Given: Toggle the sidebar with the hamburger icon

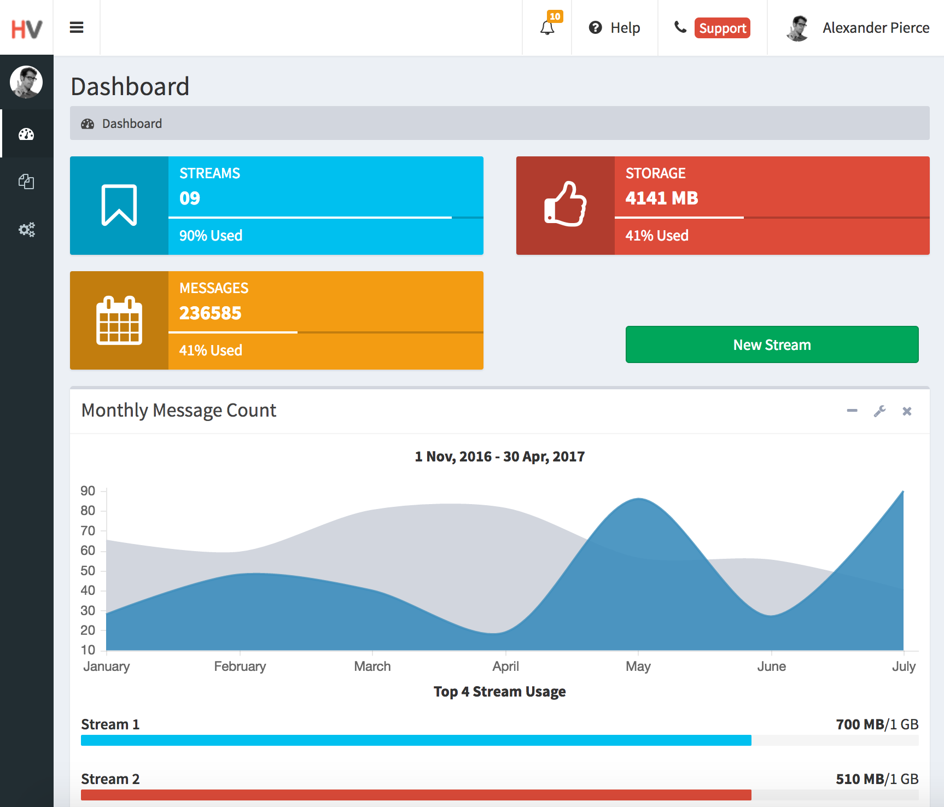Looking at the screenshot, I should coord(77,27).
